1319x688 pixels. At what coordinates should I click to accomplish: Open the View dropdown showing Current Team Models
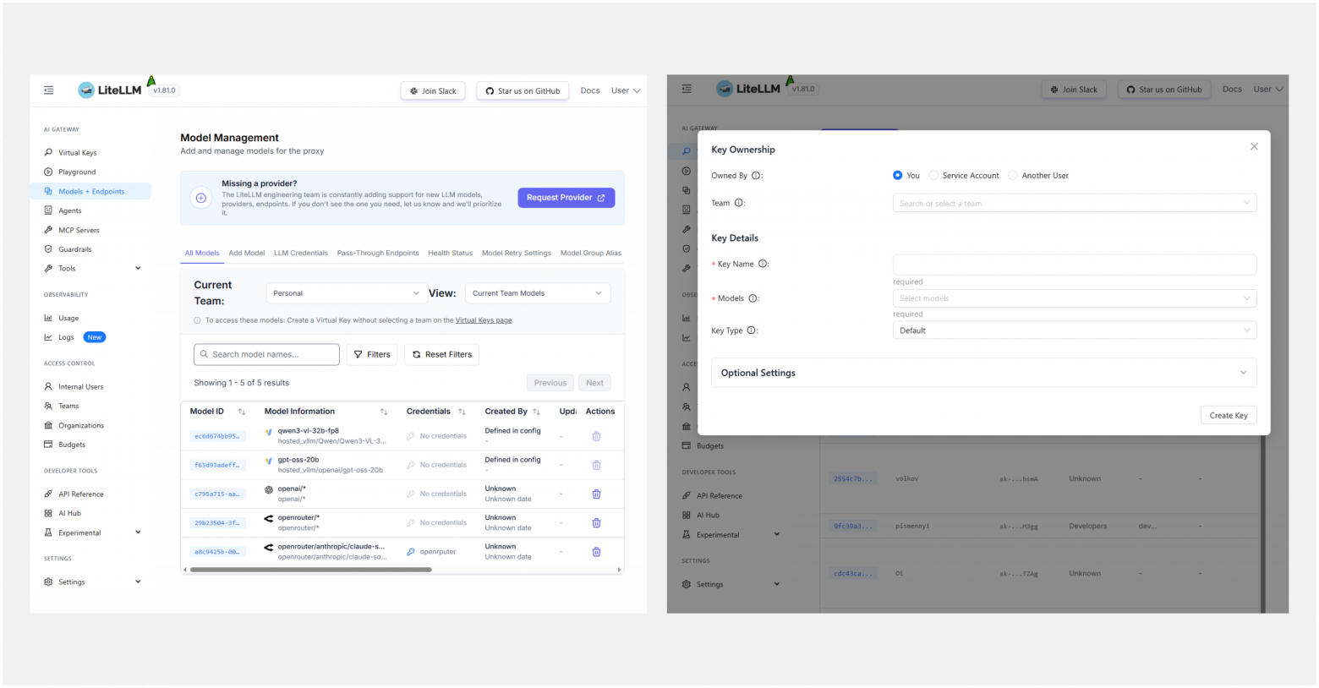538,293
